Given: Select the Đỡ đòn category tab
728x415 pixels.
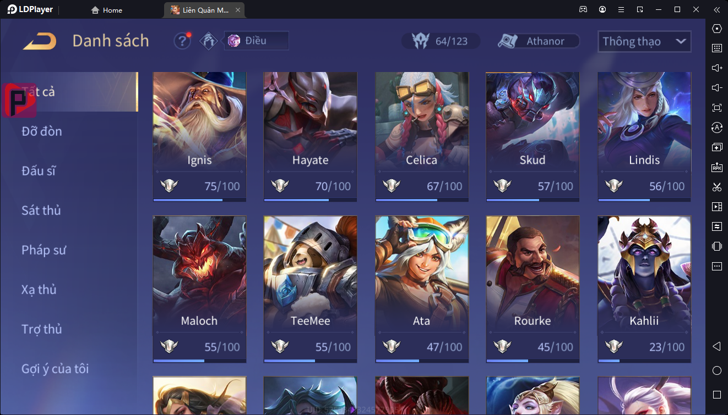Looking at the screenshot, I should (42, 131).
